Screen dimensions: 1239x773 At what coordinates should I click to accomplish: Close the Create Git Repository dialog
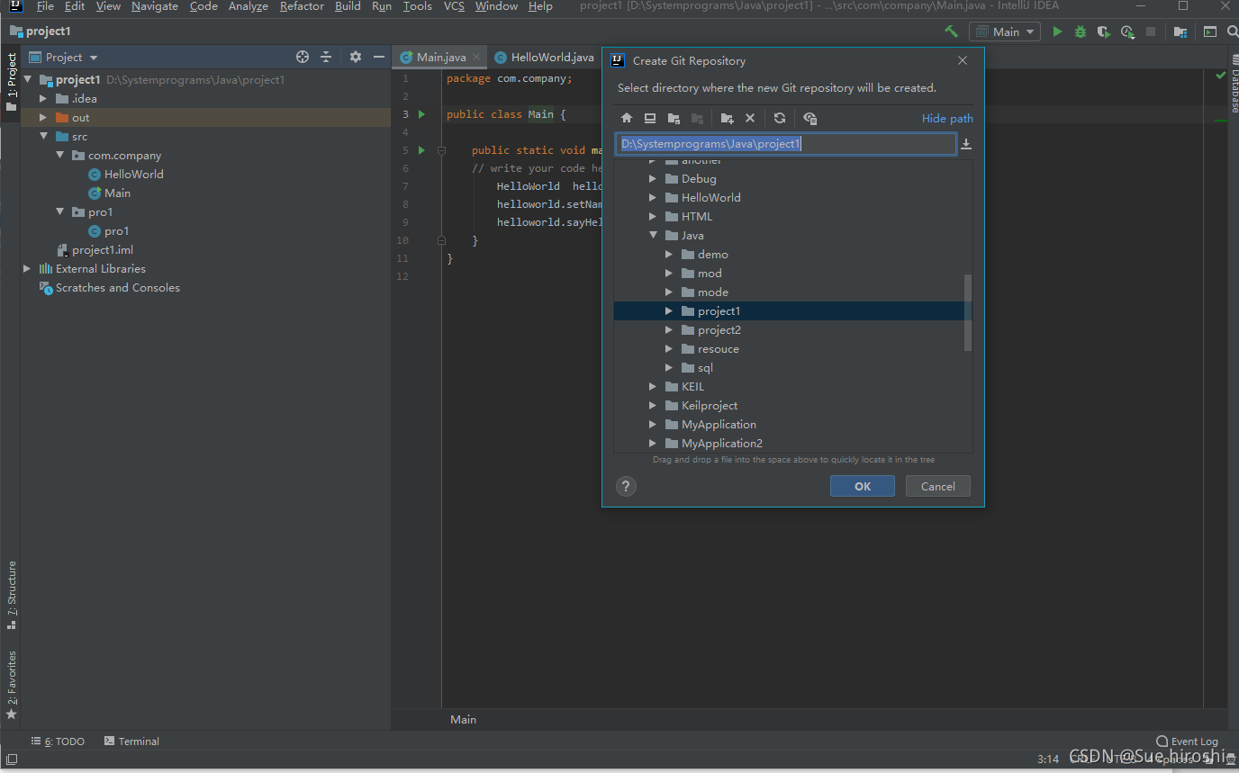[963, 61]
